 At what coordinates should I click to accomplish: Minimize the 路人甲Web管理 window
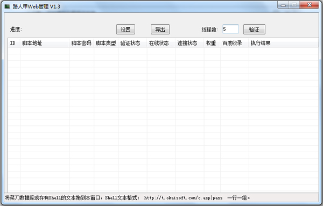283,5
